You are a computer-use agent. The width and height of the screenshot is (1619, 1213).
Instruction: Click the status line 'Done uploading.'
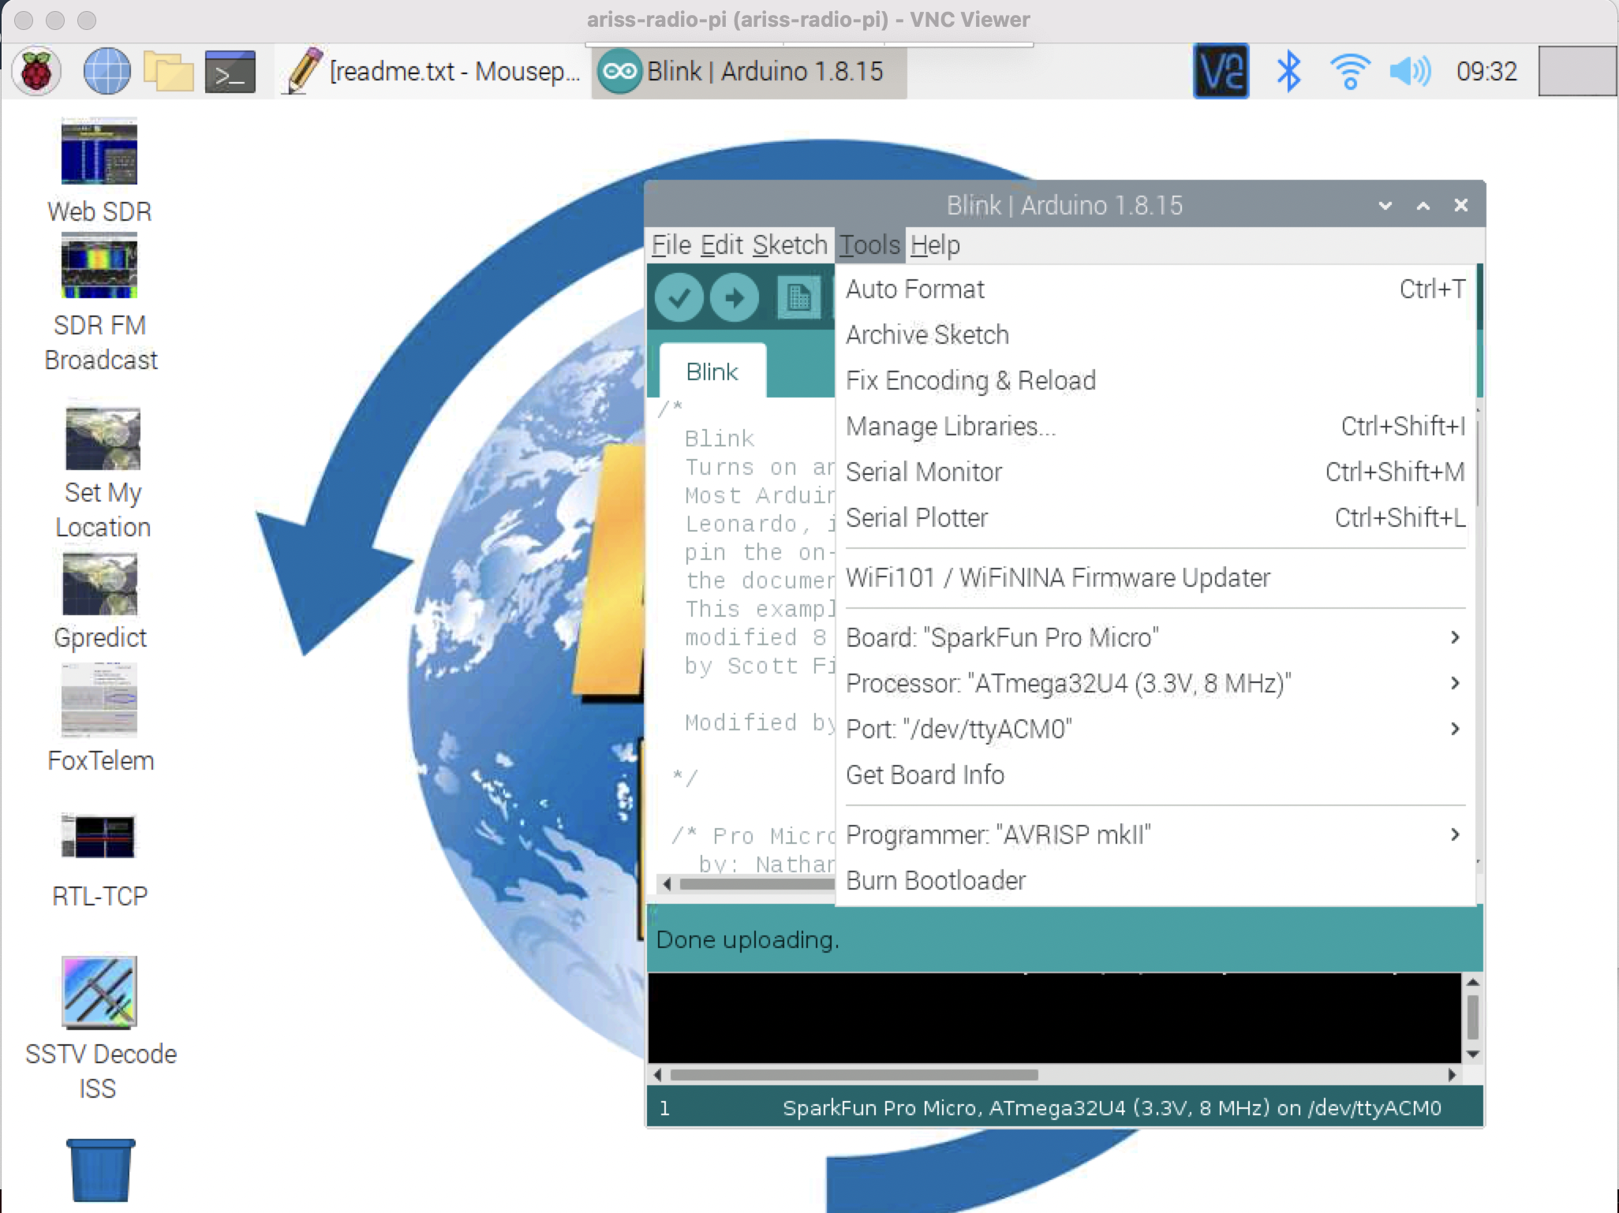[747, 940]
